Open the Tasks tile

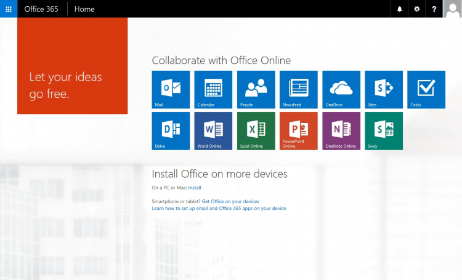(x=426, y=89)
